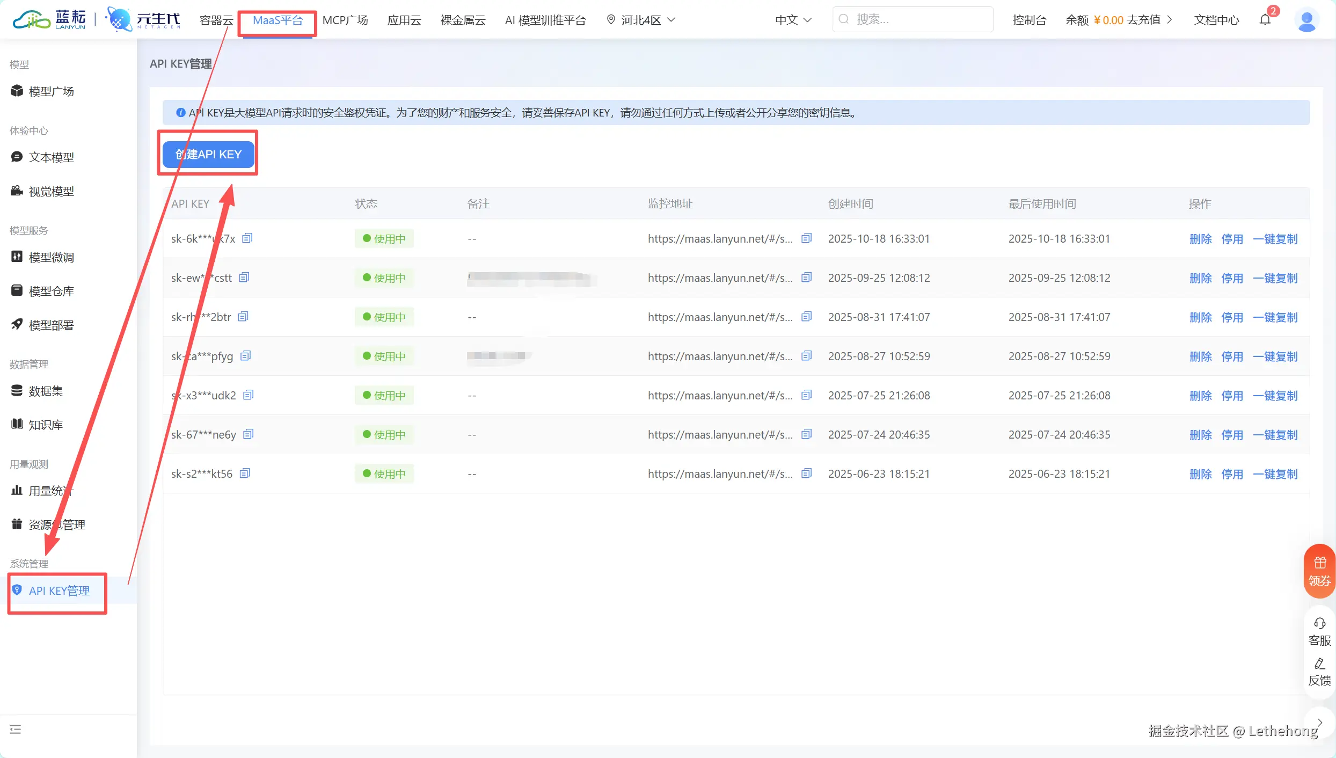The image size is (1336, 758).
Task: Click 停用 on the sk-s2***kt56 row
Action: (x=1232, y=474)
